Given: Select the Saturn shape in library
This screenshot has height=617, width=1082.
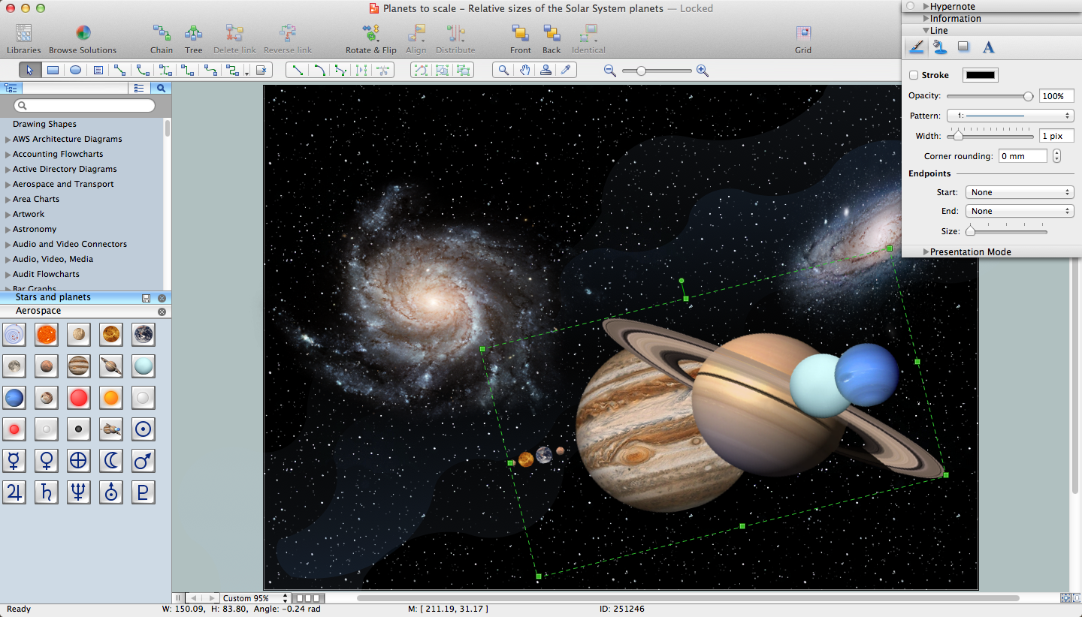Looking at the screenshot, I should (x=110, y=366).
